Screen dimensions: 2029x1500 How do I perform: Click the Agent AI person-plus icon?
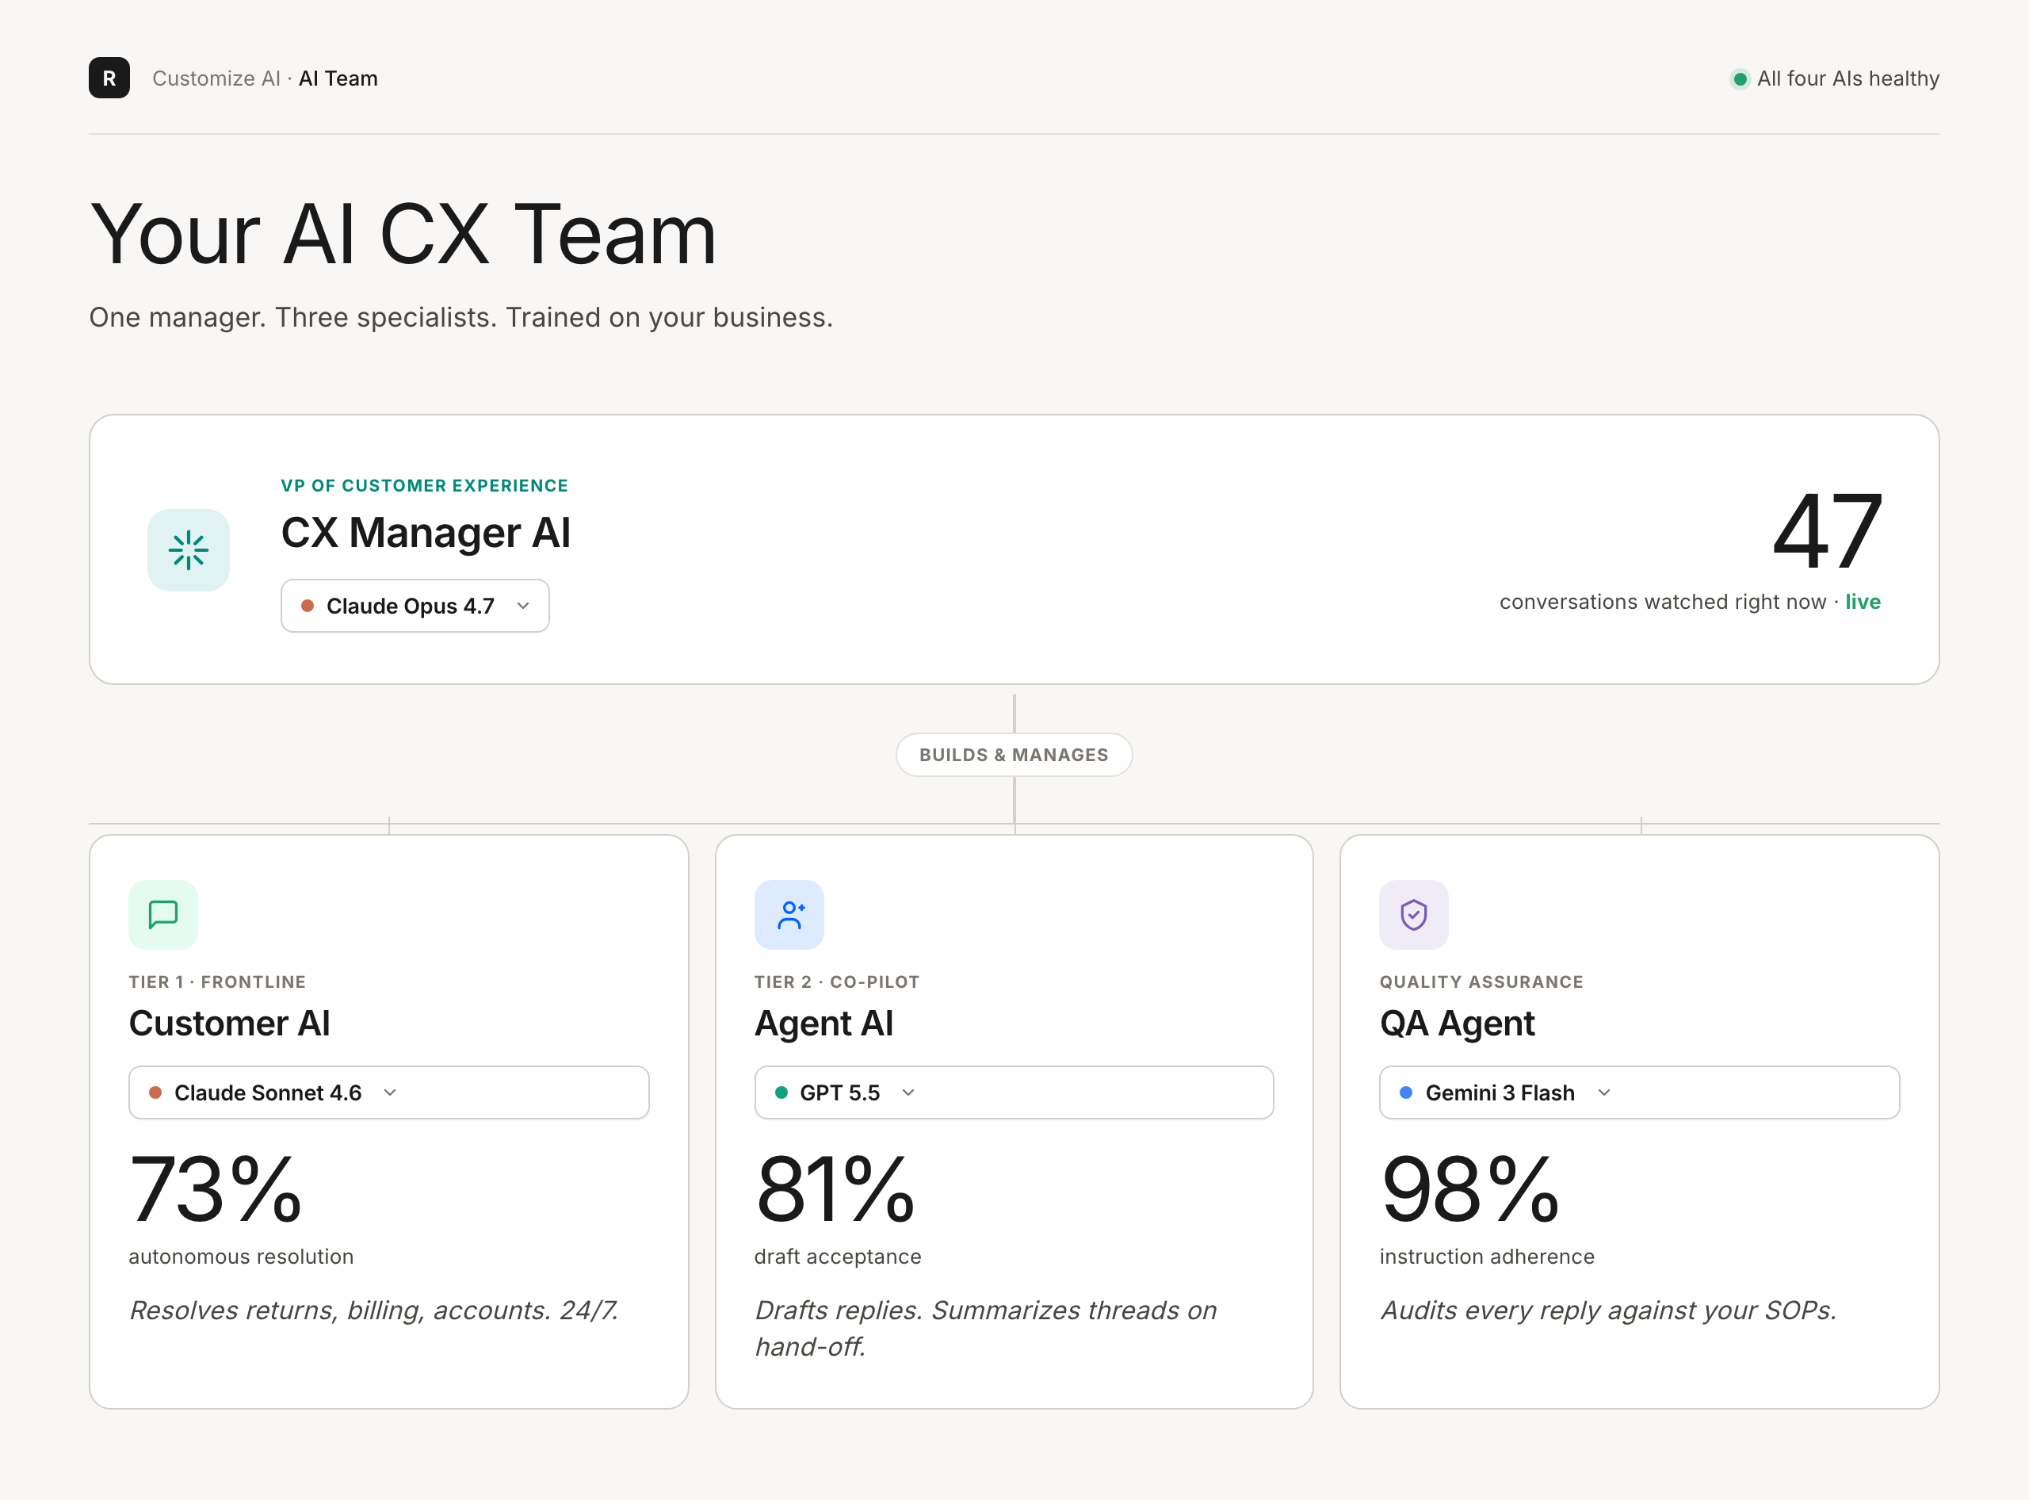pos(789,914)
